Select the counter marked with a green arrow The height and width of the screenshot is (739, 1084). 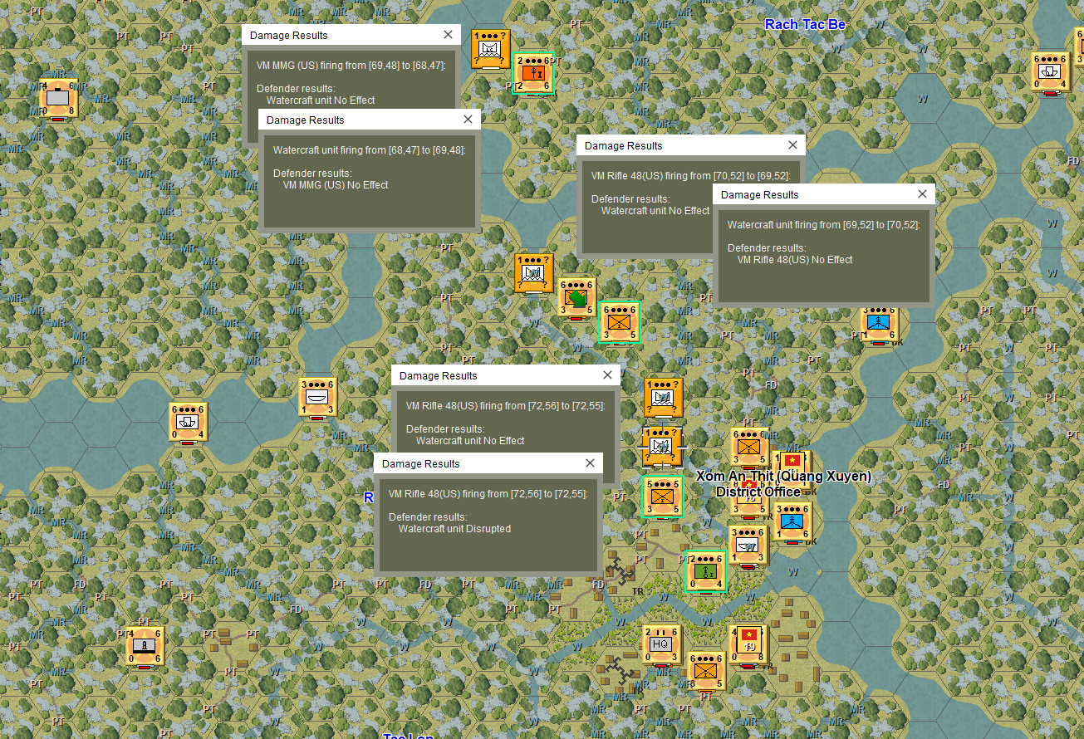coord(577,298)
